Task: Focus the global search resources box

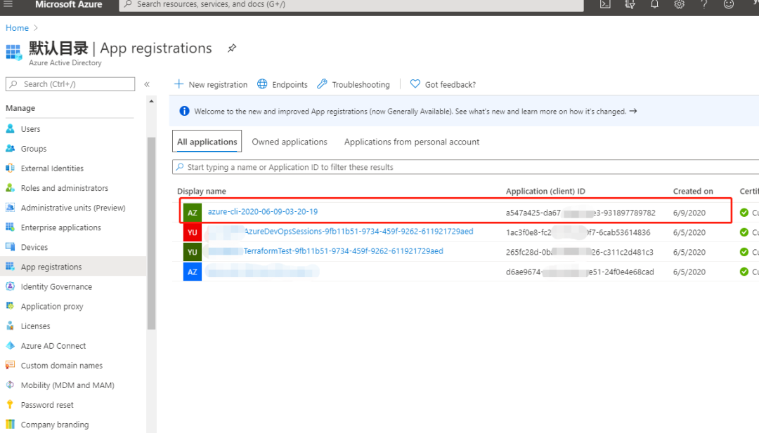Action: coord(351,4)
